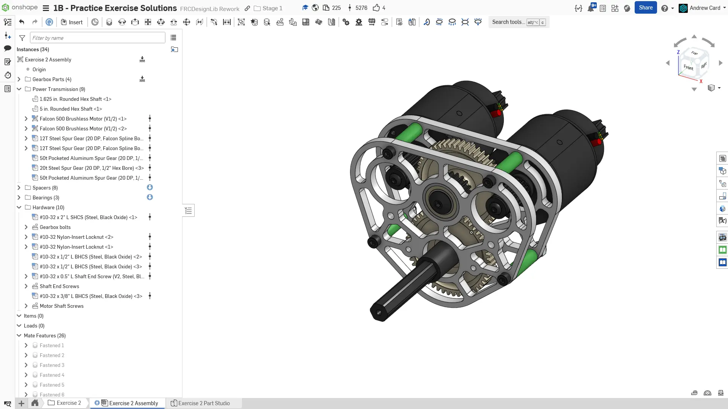Click the blue Share button
This screenshot has width=728, height=409.
(645, 8)
